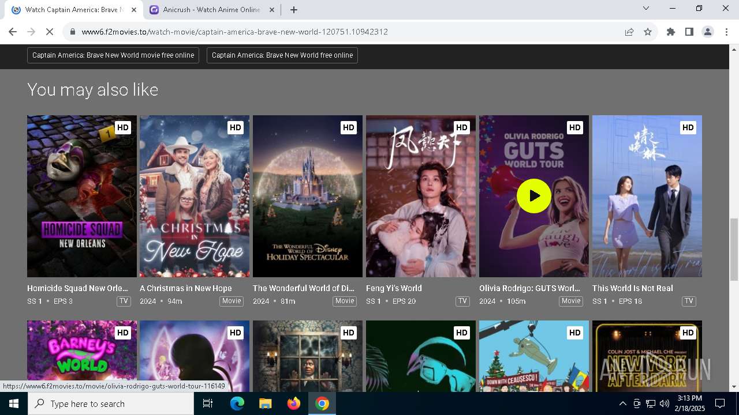This screenshot has width=739, height=415.
Task: Click The Wonderful World of Disney title
Action: point(304,288)
